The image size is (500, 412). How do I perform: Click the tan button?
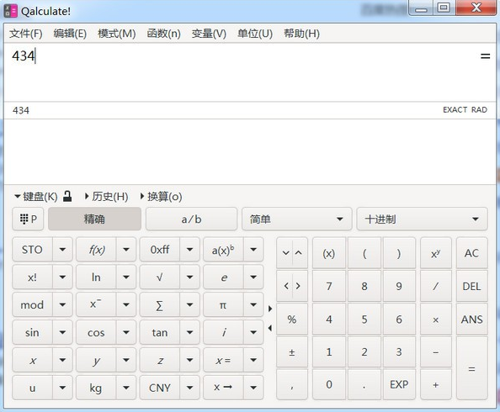click(160, 332)
